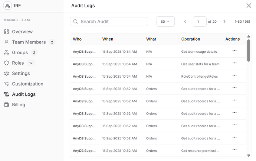Click the Overview grid icon

(x=7, y=32)
